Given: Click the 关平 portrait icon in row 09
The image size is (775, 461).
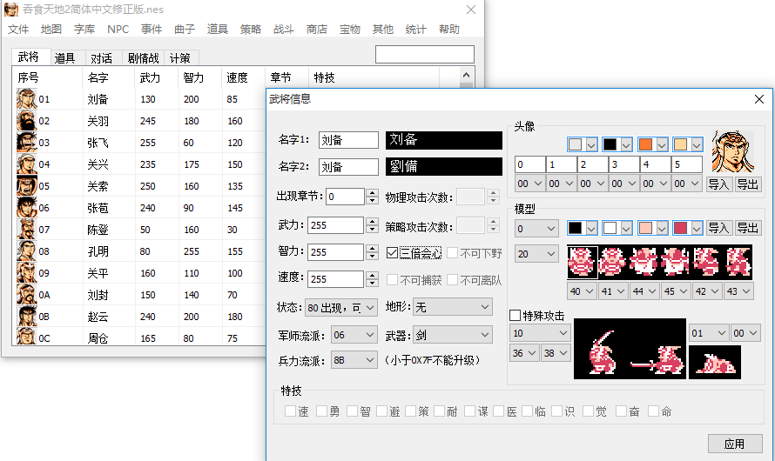Looking at the screenshot, I should tap(27, 272).
